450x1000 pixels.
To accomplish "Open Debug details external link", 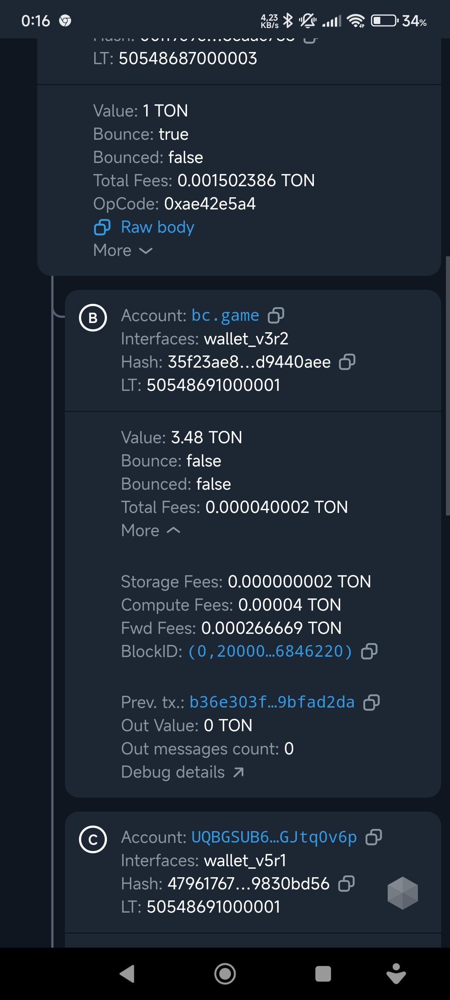I will (x=183, y=772).
